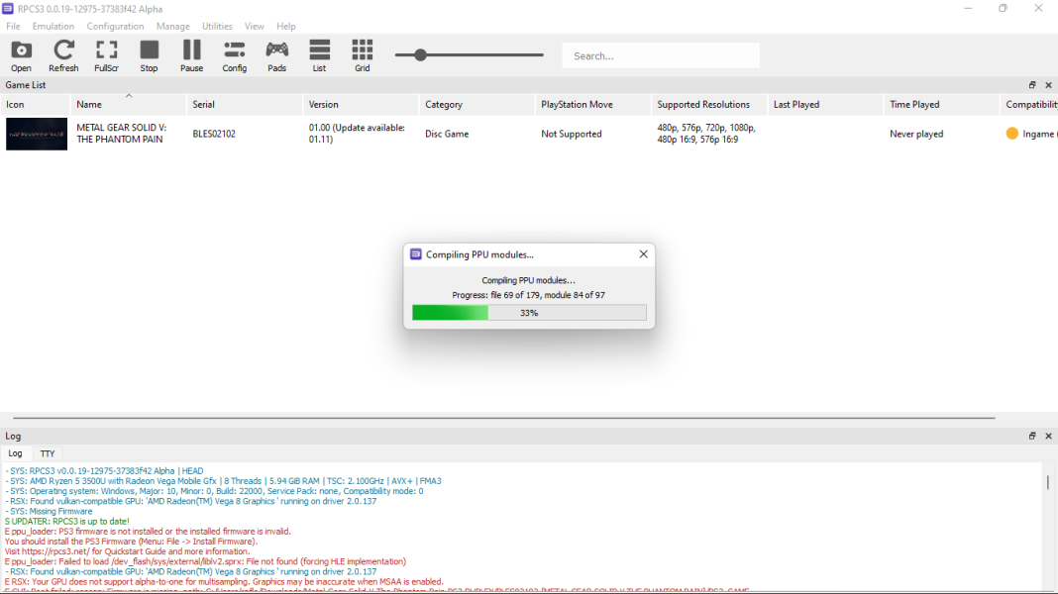Open the Pads controller settings
This screenshot has height=594, width=1058.
click(x=276, y=55)
